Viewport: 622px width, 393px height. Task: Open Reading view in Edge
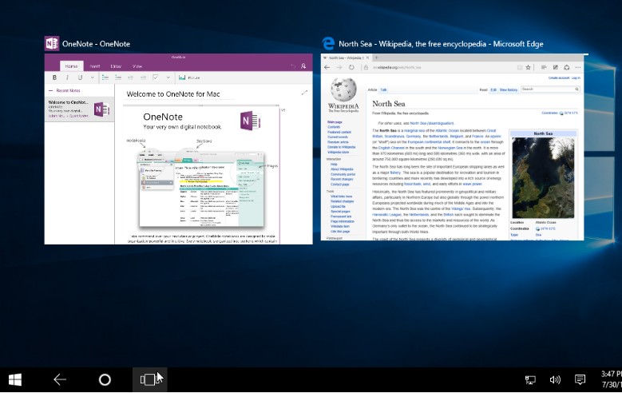tap(520, 67)
